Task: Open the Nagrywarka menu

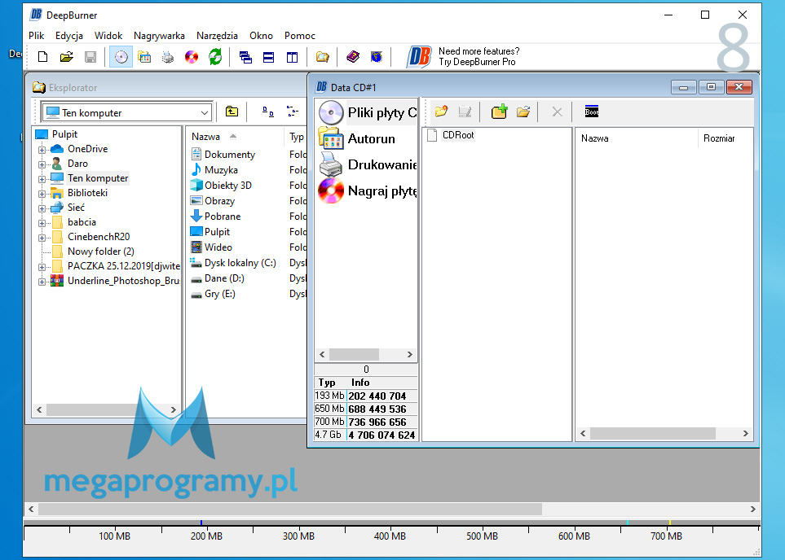Action: coord(159,36)
